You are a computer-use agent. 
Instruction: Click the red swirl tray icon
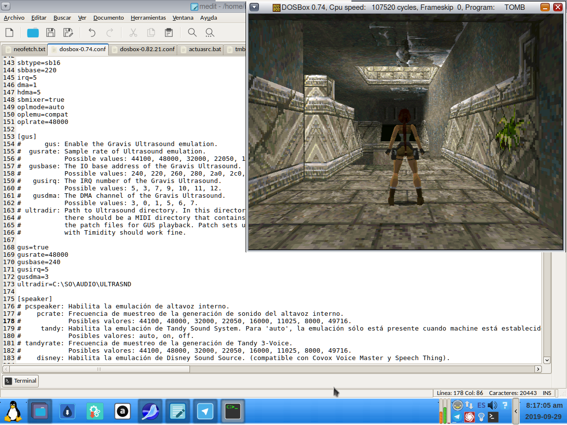[x=470, y=417]
